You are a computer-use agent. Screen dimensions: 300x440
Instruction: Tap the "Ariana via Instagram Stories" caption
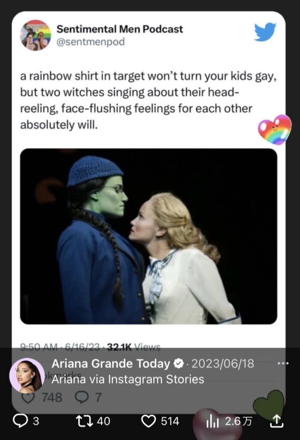tap(127, 379)
